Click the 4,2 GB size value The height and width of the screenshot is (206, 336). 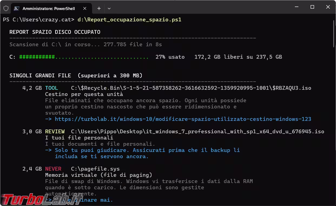pos(32,88)
